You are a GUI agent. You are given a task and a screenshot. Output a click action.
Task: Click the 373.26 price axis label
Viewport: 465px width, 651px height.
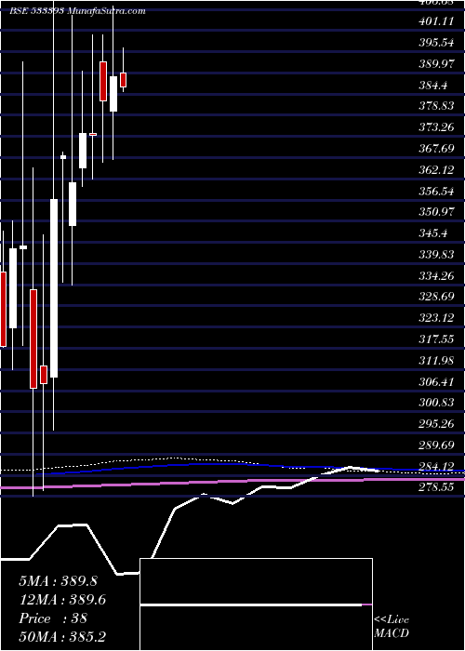click(436, 127)
